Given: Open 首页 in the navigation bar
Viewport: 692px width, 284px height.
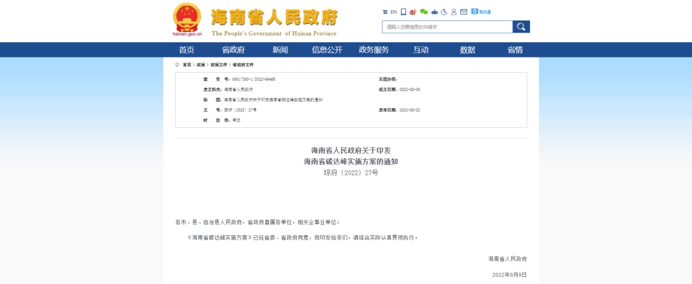Looking at the screenshot, I should tap(186, 50).
